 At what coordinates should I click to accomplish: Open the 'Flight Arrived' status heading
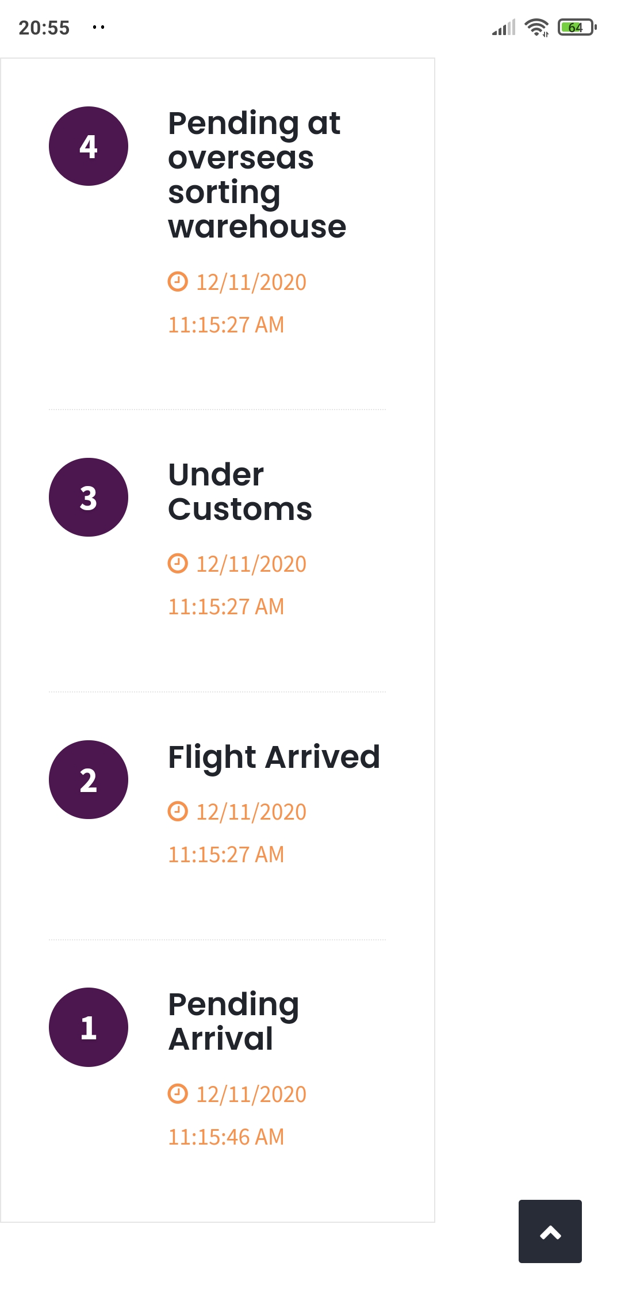pyautogui.click(x=274, y=757)
